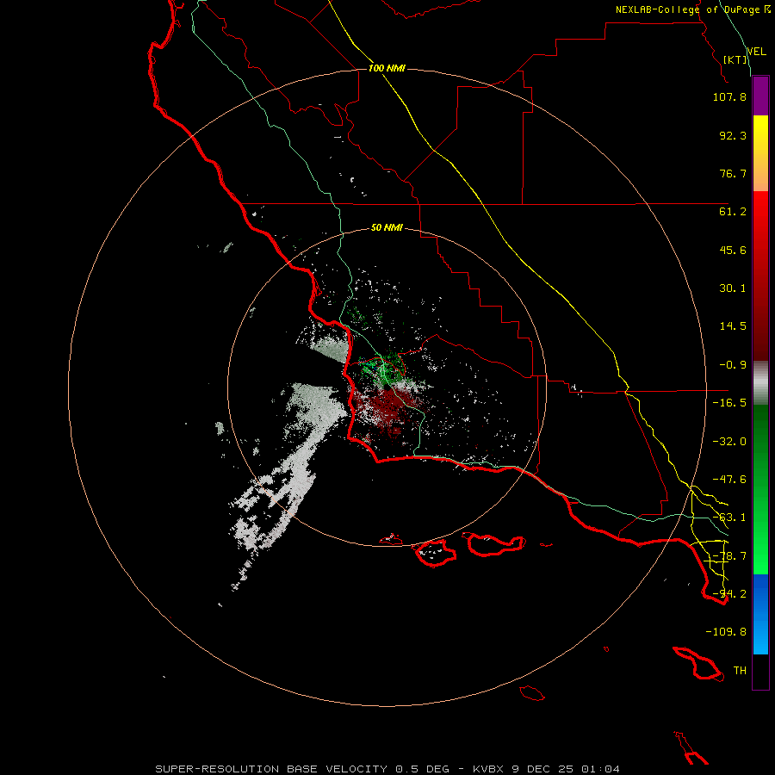The image size is (775, 775).
Task: Pick the purple segment of the velocity scale
Action: (760, 96)
